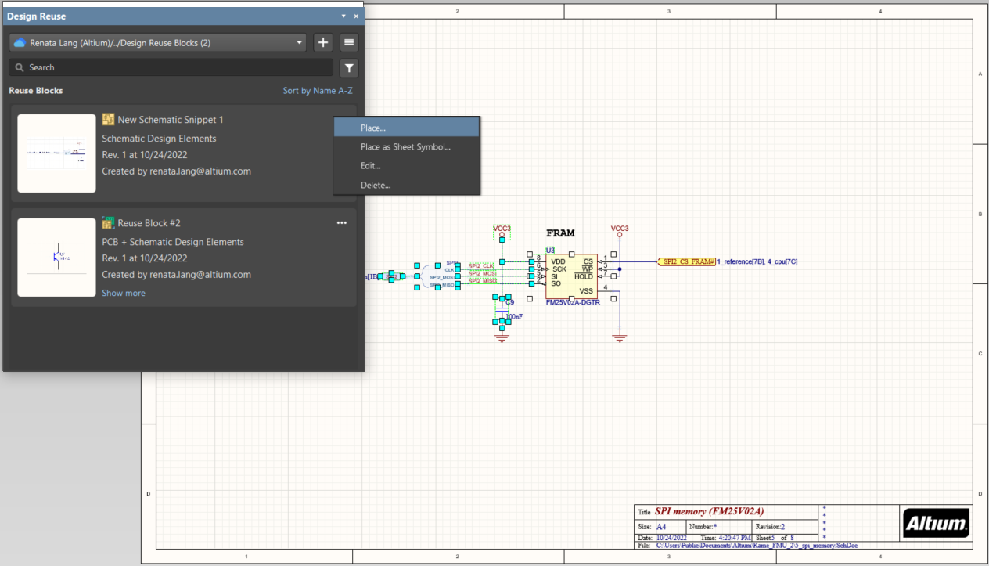The width and height of the screenshot is (989, 566).
Task: Select the New Schematic Snippet 1 thumbnail
Action: [56, 153]
